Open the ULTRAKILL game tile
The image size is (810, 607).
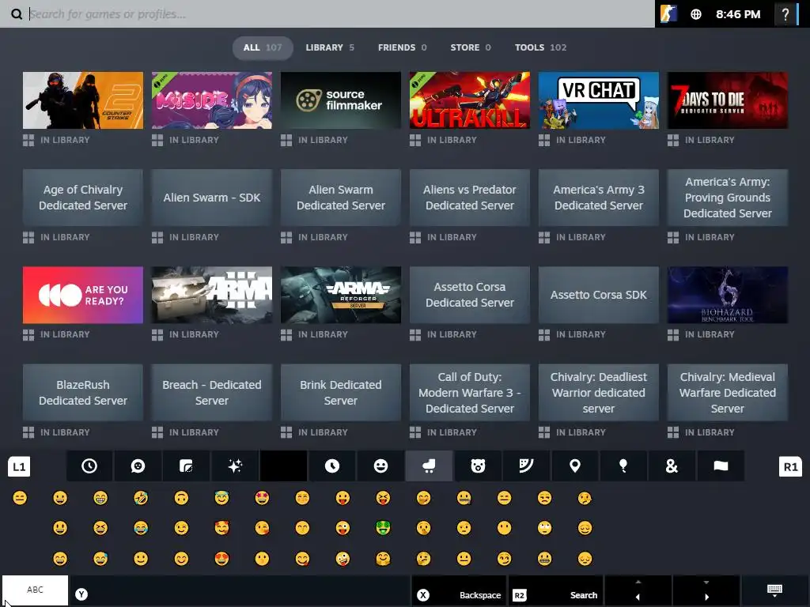coord(470,100)
